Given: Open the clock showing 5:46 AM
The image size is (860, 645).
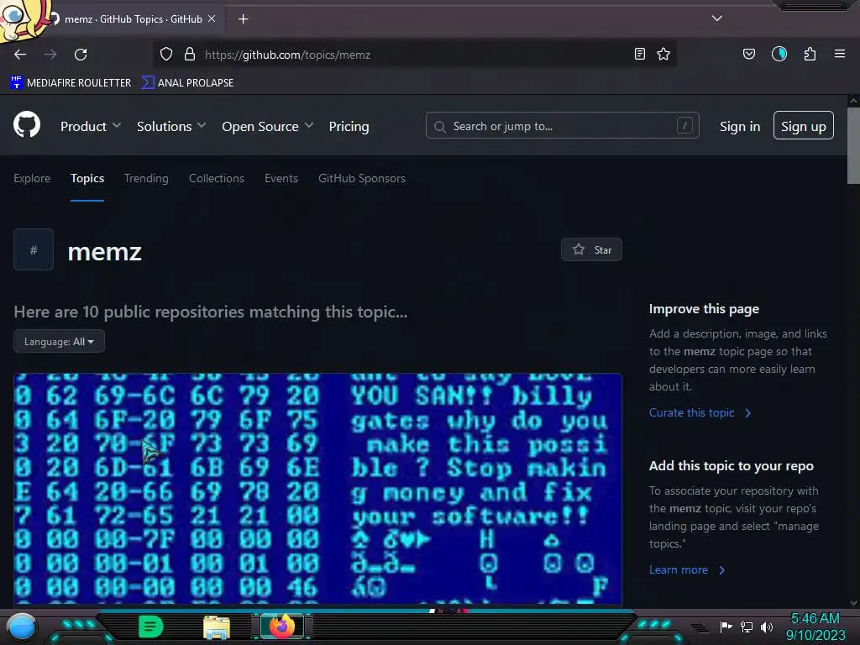Looking at the screenshot, I should (815, 627).
